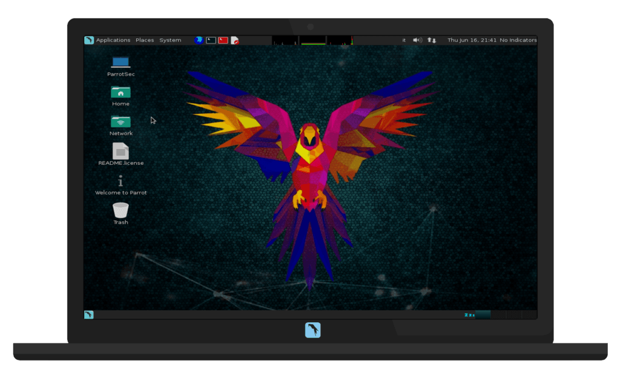Open the System menu
Image resolution: width=620 pixels, height=378 pixels.
tap(170, 40)
